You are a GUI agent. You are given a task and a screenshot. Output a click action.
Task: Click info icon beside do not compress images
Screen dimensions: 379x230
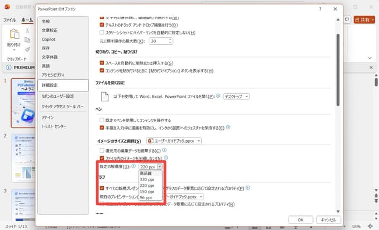coord(166,158)
